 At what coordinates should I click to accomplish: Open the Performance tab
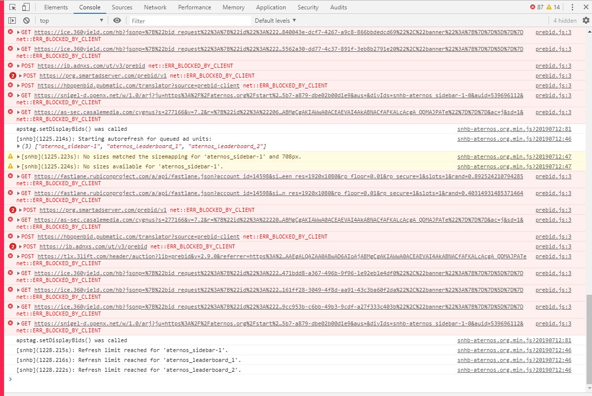coord(194,7)
